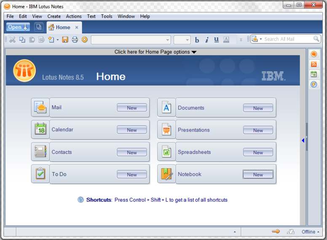Open the Offline location dropdown
Image resolution: width=327 pixels, height=240 pixels.
[x=311, y=232]
